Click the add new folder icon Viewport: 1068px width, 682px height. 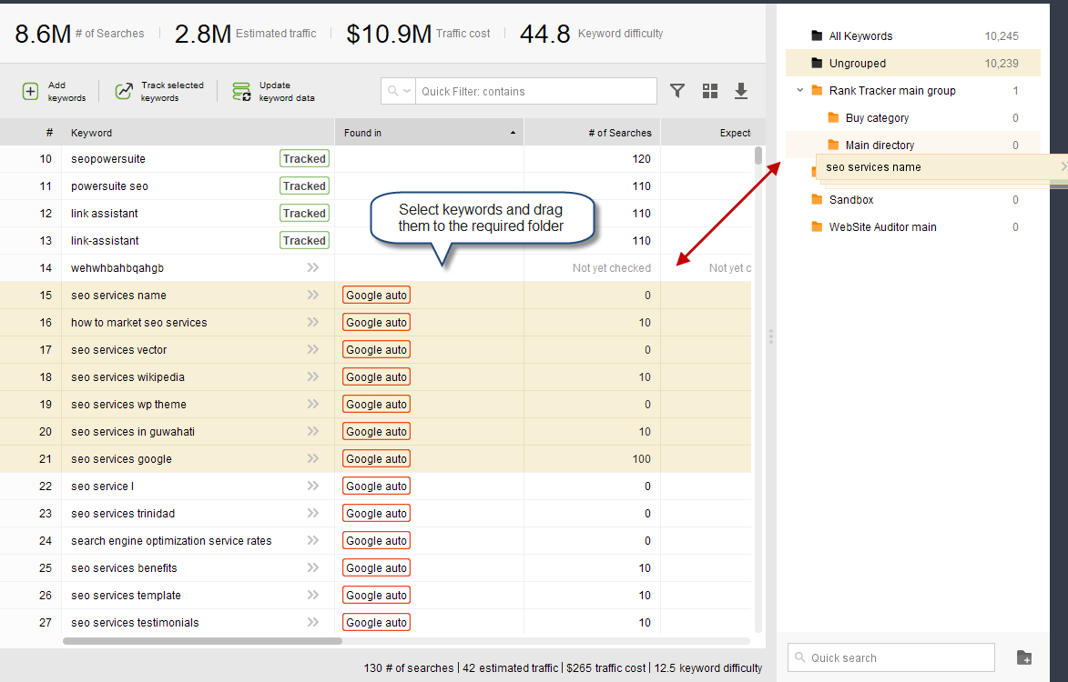[1024, 657]
